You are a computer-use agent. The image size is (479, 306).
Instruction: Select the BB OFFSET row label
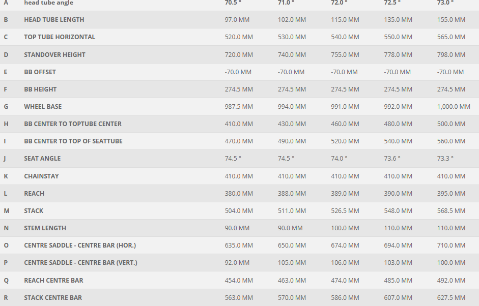(40, 72)
